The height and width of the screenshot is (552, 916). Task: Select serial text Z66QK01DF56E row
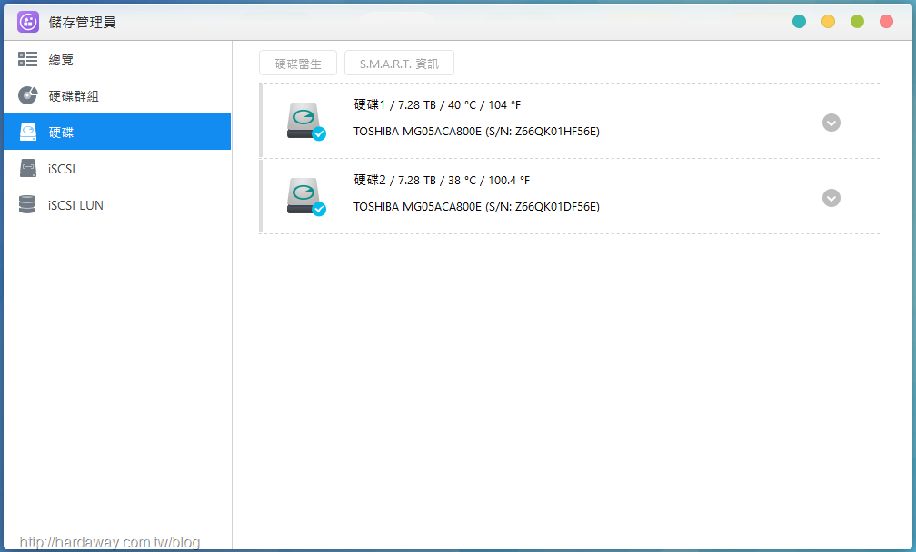pyautogui.click(x=476, y=207)
